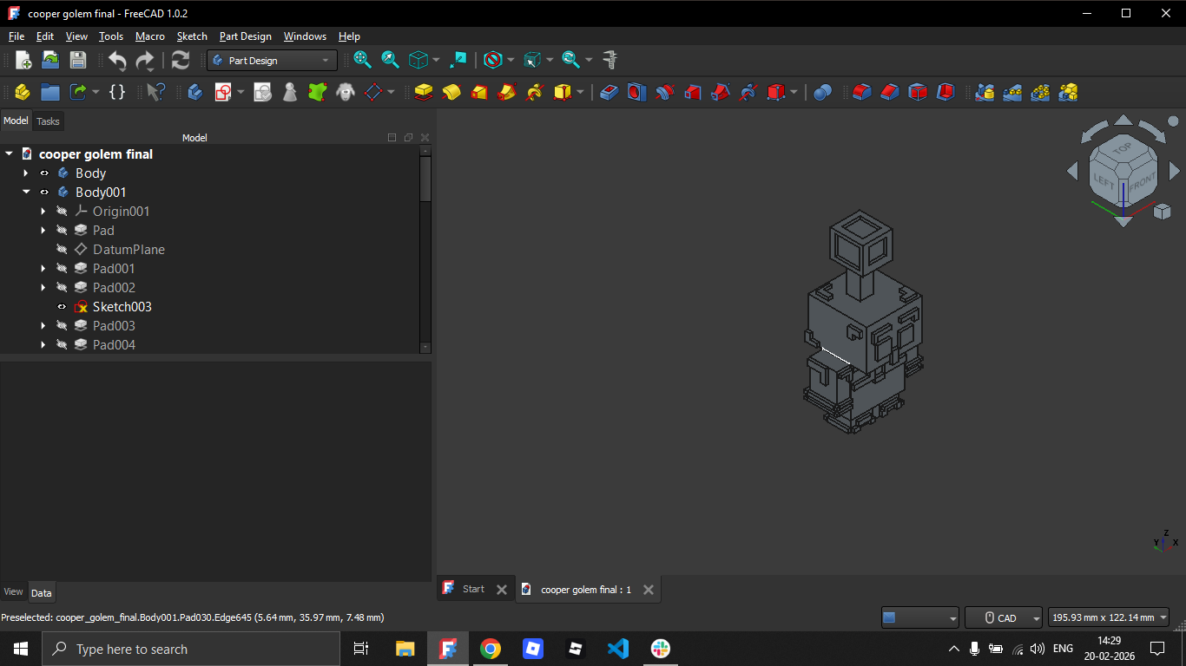This screenshot has height=666, width=1186.
Task: Select the Pocket tool icon
Action: (x=609, y=92)
